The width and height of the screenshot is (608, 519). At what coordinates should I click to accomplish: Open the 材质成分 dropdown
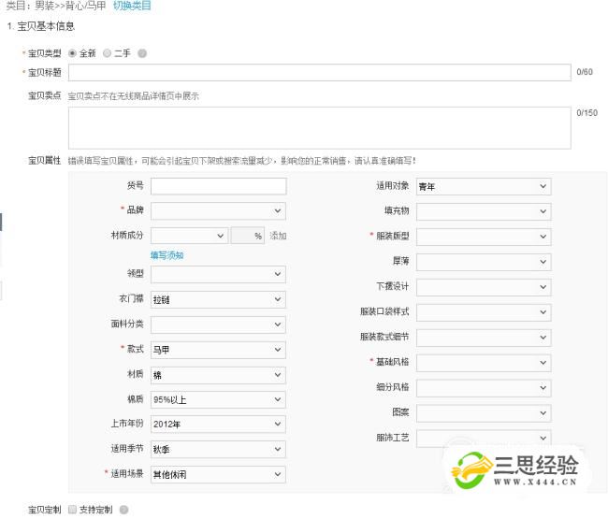(x=188, y=237)
